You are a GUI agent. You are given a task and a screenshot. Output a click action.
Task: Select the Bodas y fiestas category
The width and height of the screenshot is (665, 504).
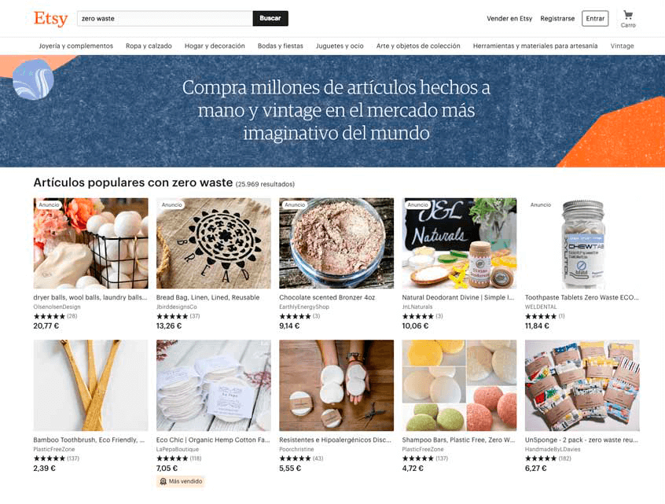[281, 46]
